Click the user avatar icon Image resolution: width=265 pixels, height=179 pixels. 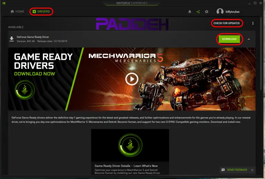click(220, 11)
